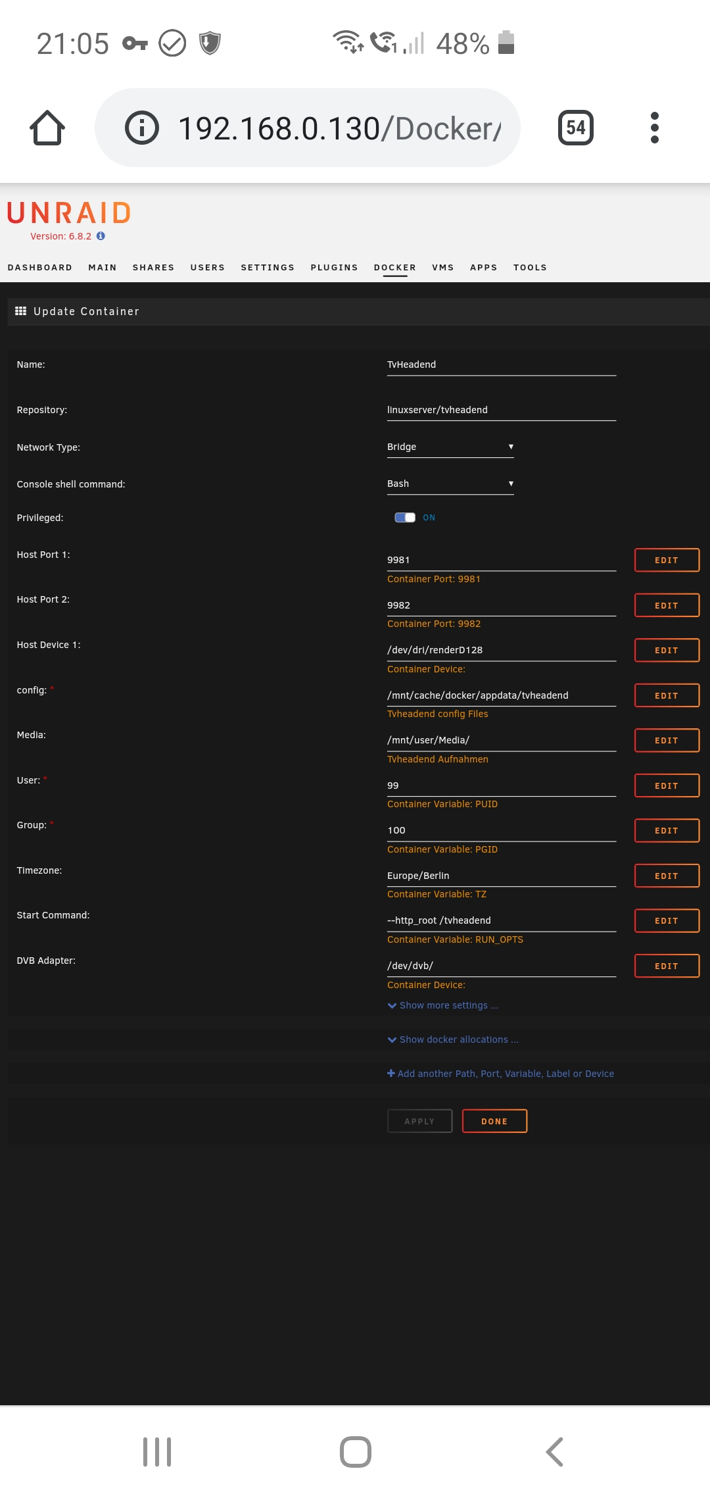Click the Repository field linuxserver/tvheadend
Image resolution: width=710 pixels, height=1500 pixels.
pyautogui.click(x=502, y=411)
